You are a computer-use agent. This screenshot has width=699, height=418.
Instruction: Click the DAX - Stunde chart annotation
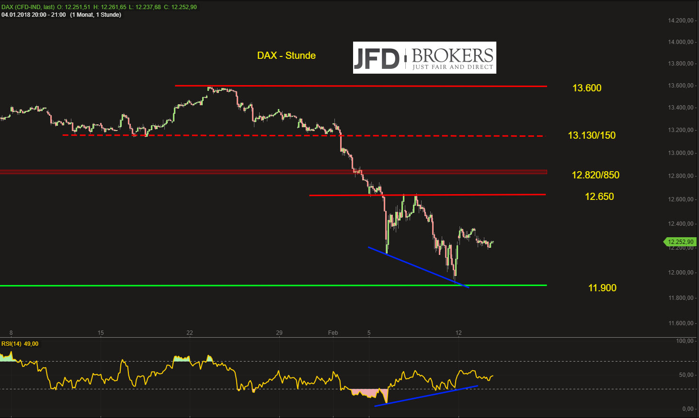tap(286, 55)
